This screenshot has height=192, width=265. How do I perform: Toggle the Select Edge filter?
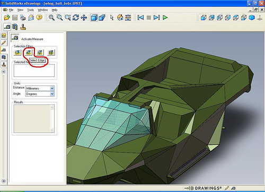29,53
